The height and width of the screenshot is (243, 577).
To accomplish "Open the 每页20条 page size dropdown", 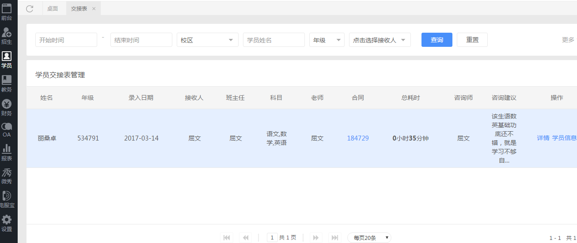I will click(369, 238).
